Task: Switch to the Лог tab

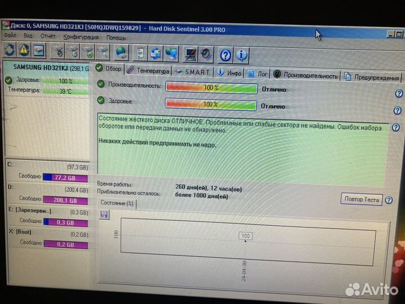Action: point(257,74)
